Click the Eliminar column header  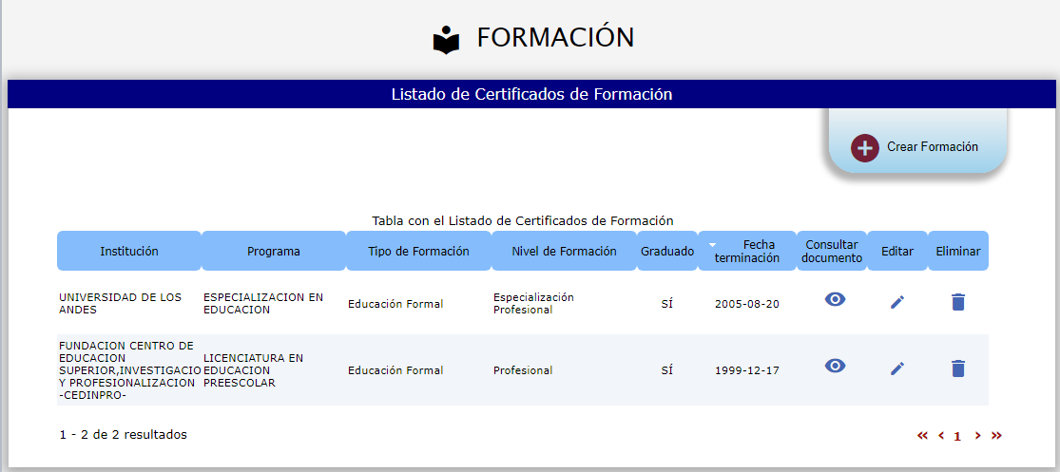click(958, 251)
